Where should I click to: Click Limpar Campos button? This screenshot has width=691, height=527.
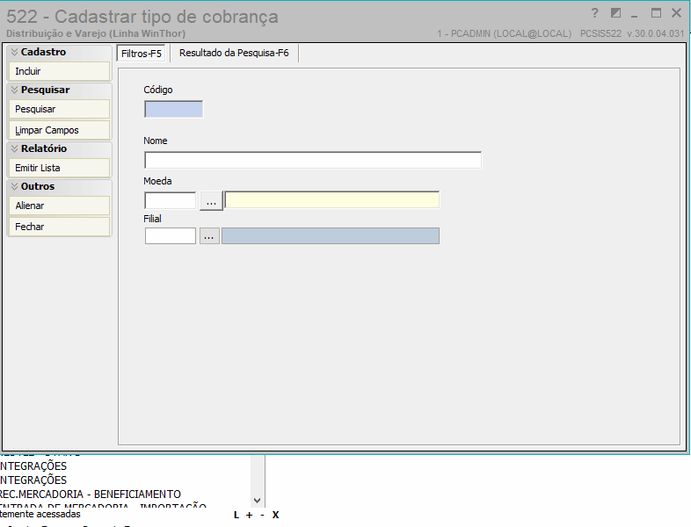click(x=59, y=130)
